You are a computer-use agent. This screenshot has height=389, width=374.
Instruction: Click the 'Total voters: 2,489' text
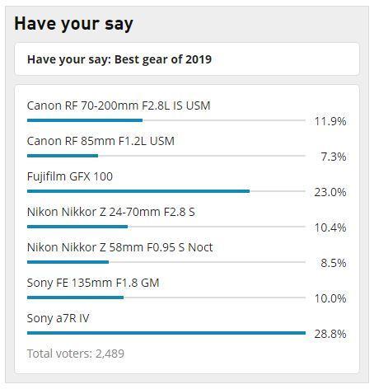[x=76, y=354]
